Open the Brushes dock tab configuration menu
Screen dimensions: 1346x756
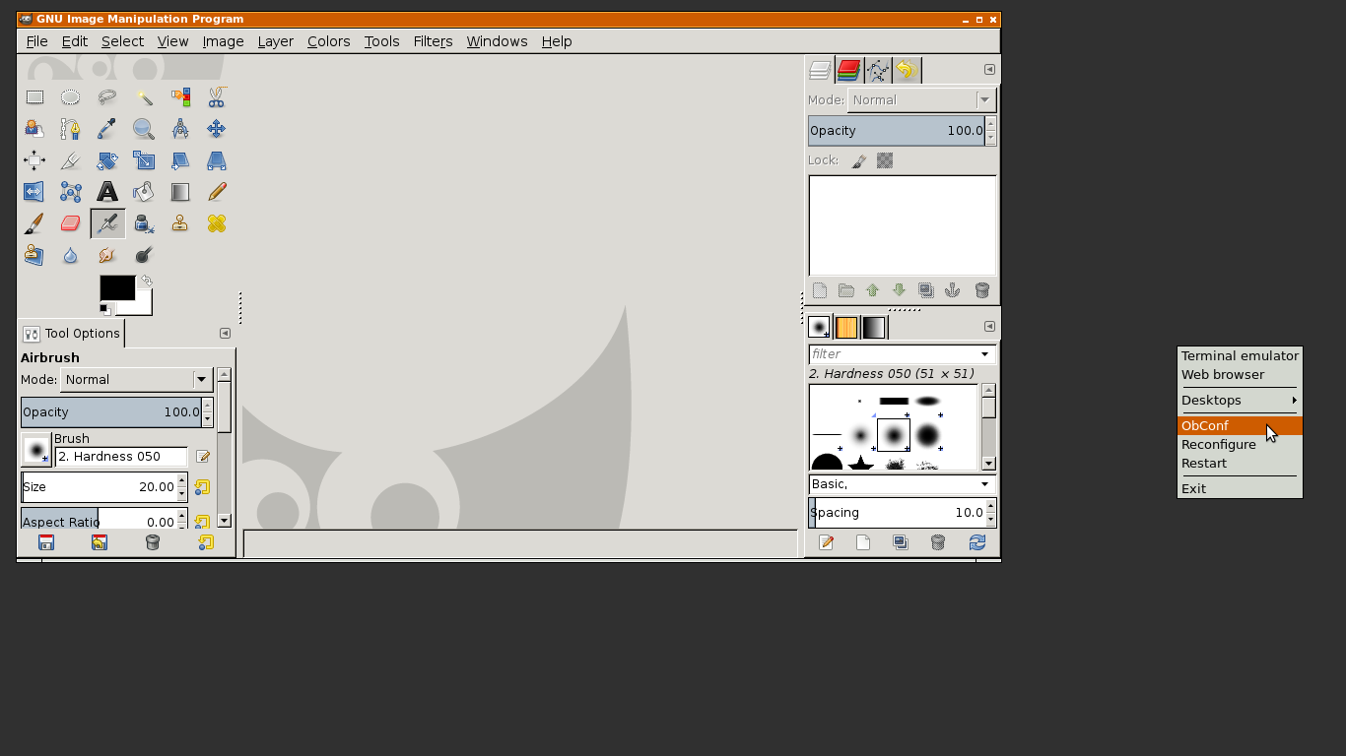tap(989, 327)
